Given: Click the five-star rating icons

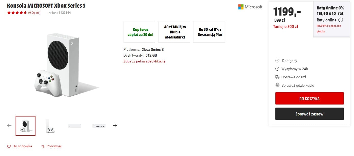Looking at the screenshot, I should (x=17, y=12).
